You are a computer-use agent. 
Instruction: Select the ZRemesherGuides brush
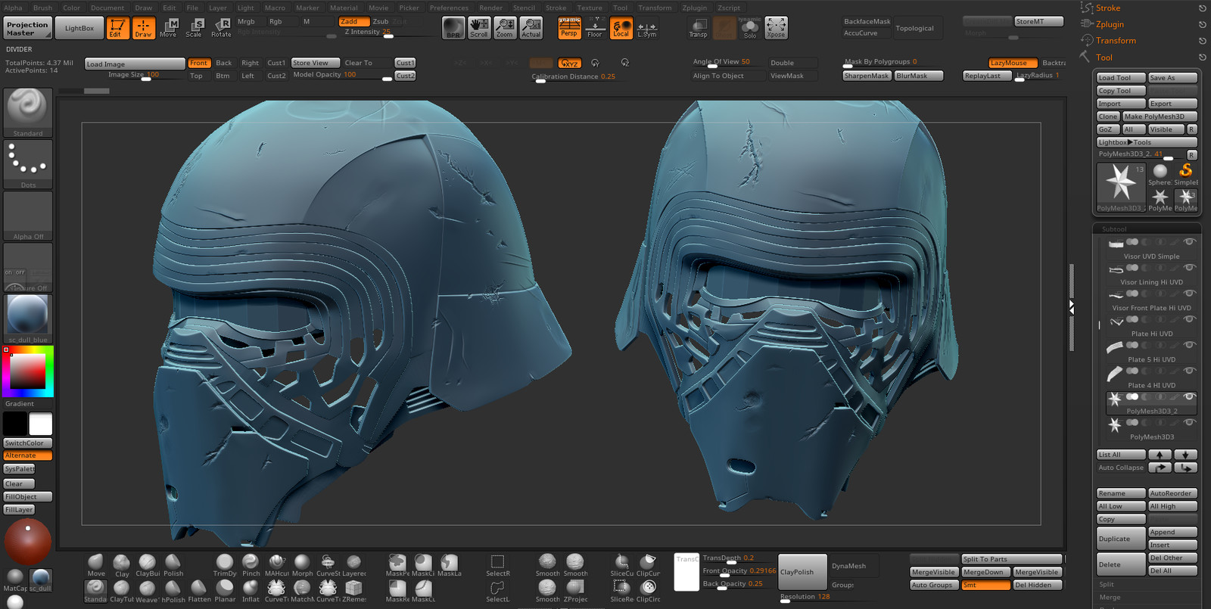tap(353, 591)
